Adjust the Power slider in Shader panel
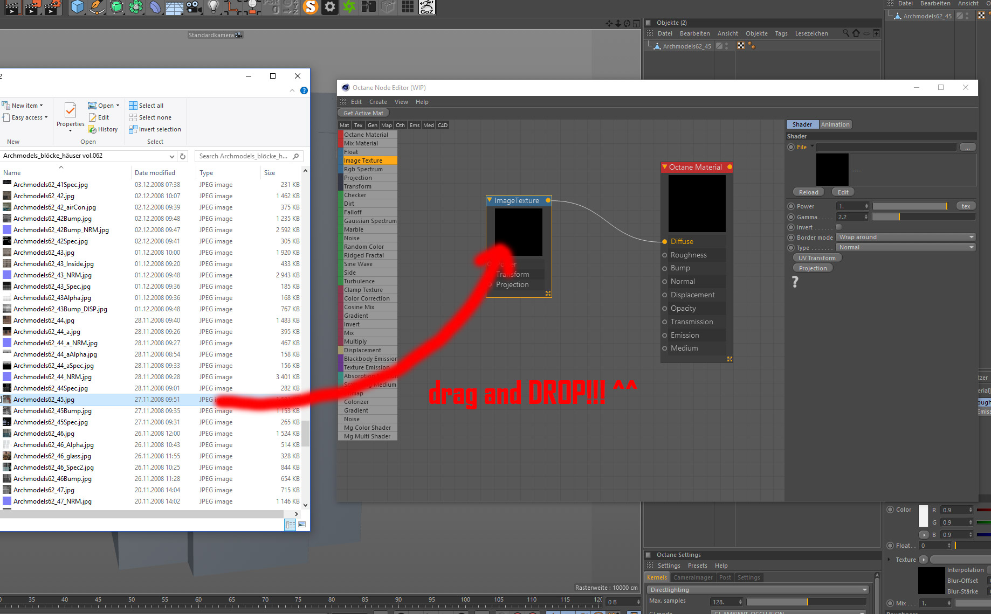Screen dimensions: 991x614 [910, 206]
